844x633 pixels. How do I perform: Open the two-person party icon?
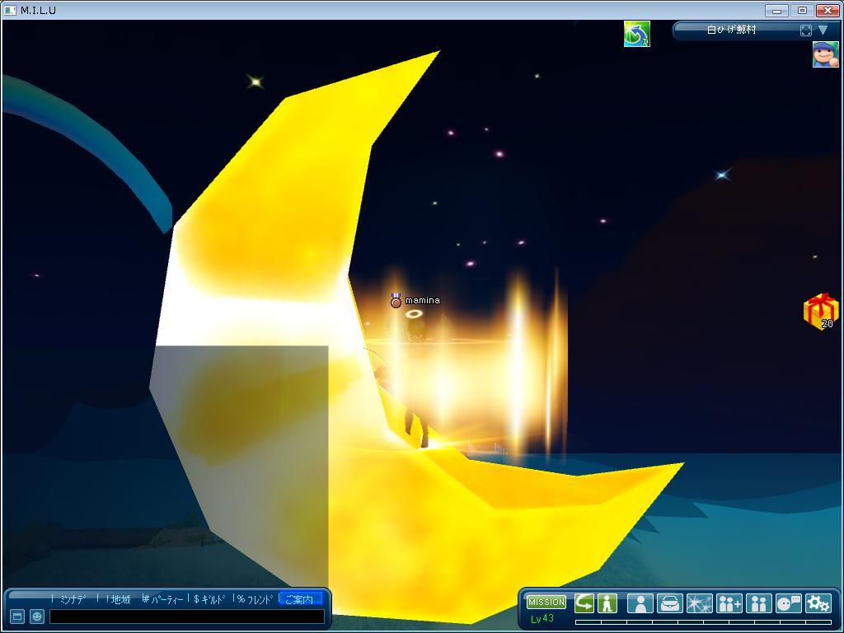(758, 603)
